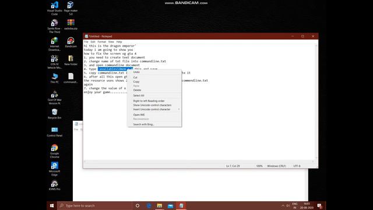Image resolution: width=373 pixels, height=210 pixels.
Task: Choose Search with Bing in context menu
Action: (154, 124)
